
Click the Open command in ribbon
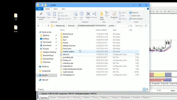click(123, 13)
